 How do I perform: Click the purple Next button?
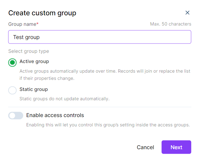point(176,147)
